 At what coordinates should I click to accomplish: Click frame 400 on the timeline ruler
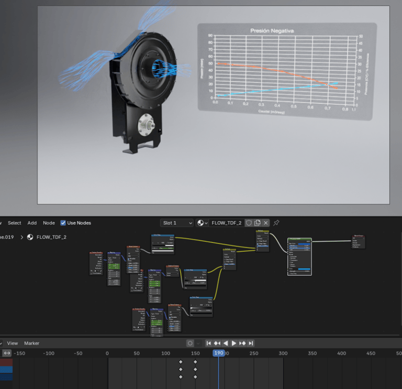tap(341, 353)
